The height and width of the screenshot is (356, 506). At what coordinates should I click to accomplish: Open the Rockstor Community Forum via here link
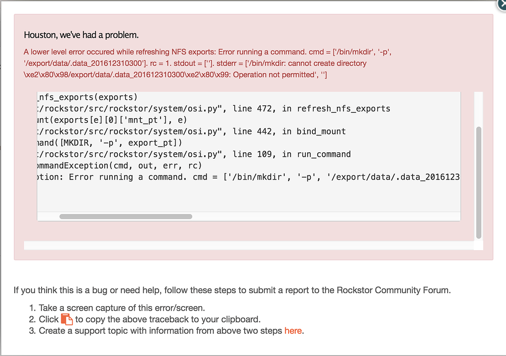point(293,330)
